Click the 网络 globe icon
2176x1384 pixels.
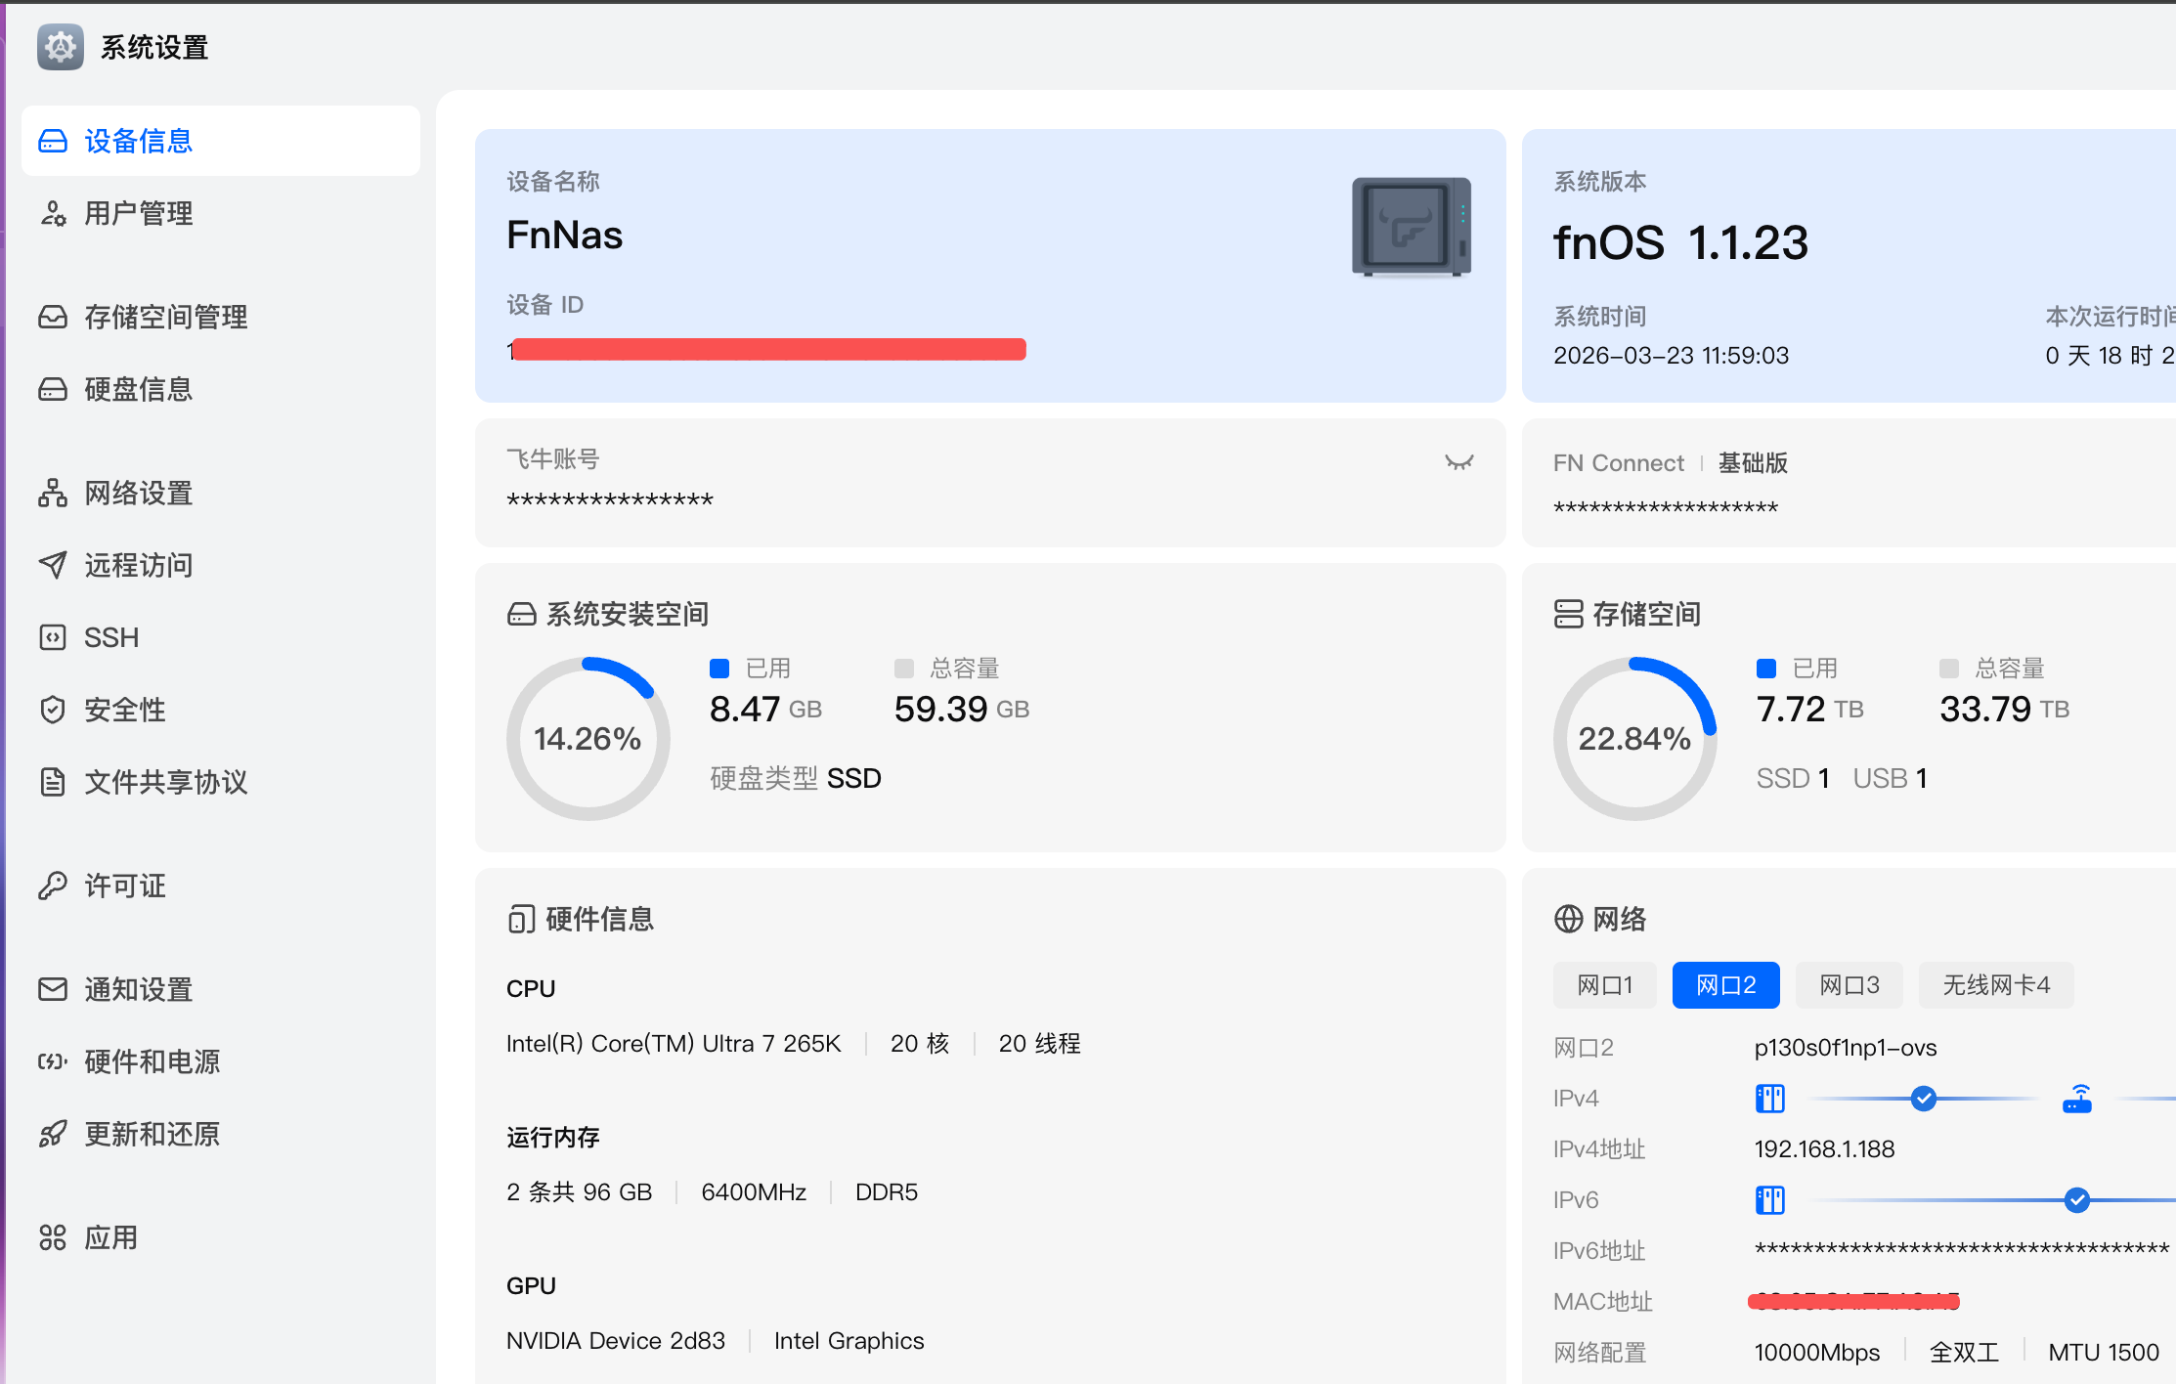1569,919
